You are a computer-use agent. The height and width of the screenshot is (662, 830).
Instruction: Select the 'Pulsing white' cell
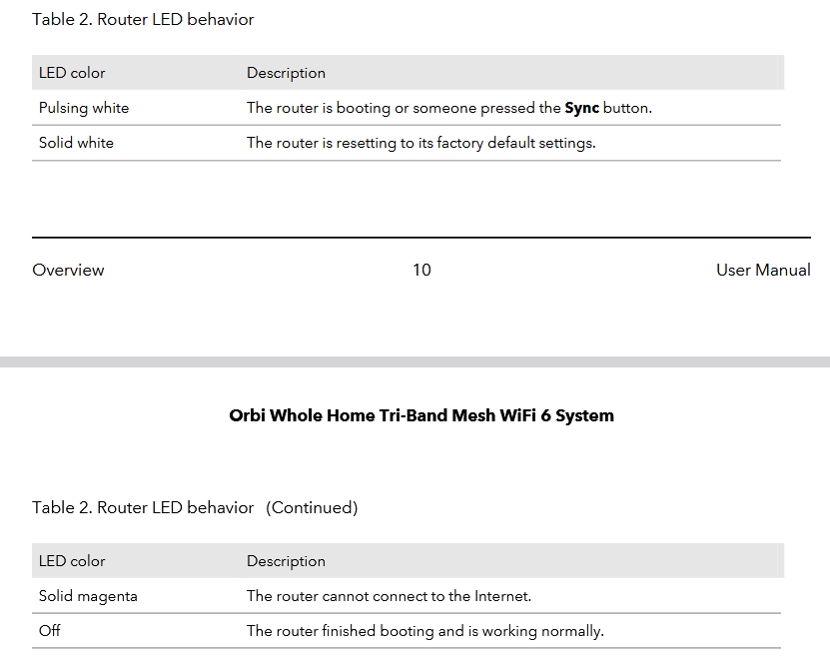84,108
